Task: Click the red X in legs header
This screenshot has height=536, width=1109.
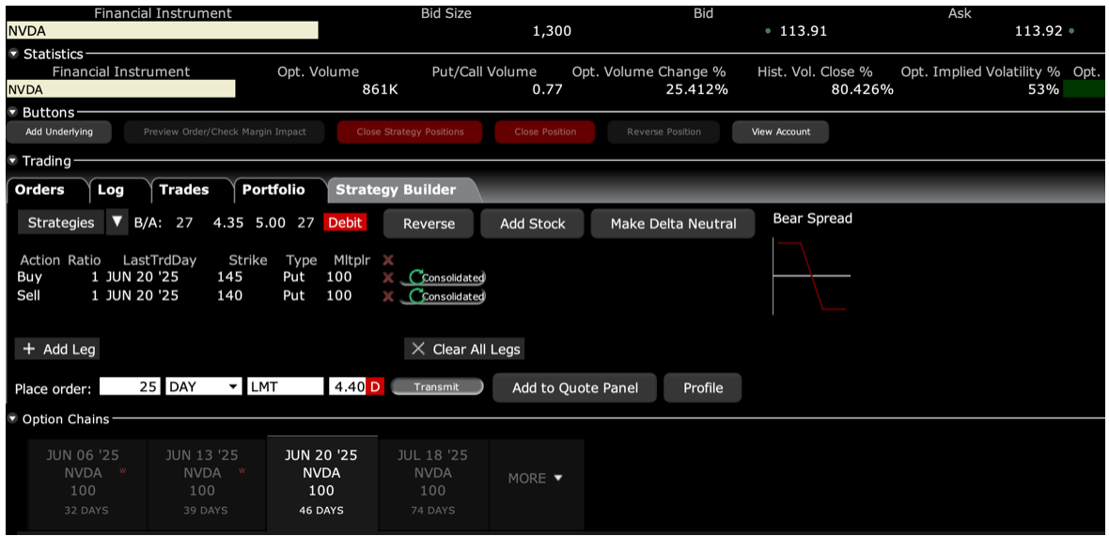Action: click(388, 260)
